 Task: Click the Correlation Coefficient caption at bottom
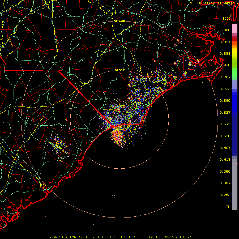click(x=121, y=237)
